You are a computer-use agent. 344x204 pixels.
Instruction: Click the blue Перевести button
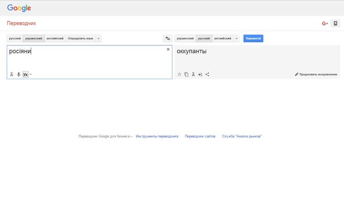point(253,39)
